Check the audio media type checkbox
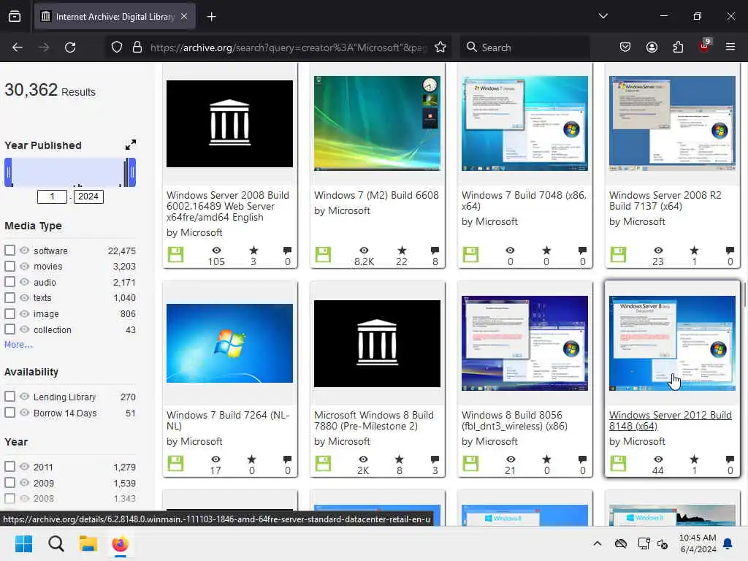This screenshot has width=748, height=561. (9, 281)
